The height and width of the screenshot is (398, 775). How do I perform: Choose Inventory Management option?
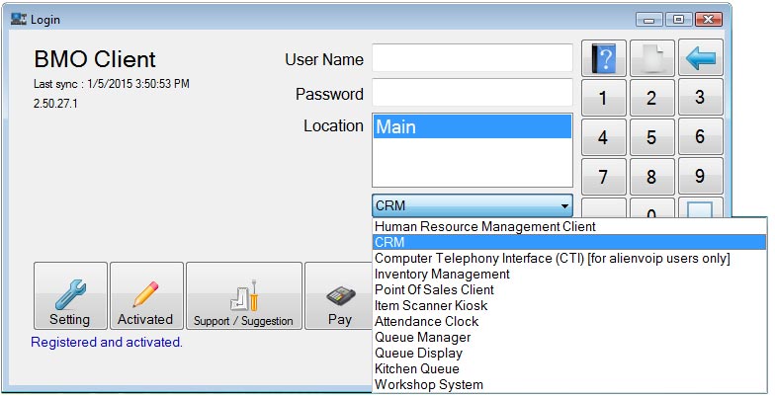coord(569,275)
